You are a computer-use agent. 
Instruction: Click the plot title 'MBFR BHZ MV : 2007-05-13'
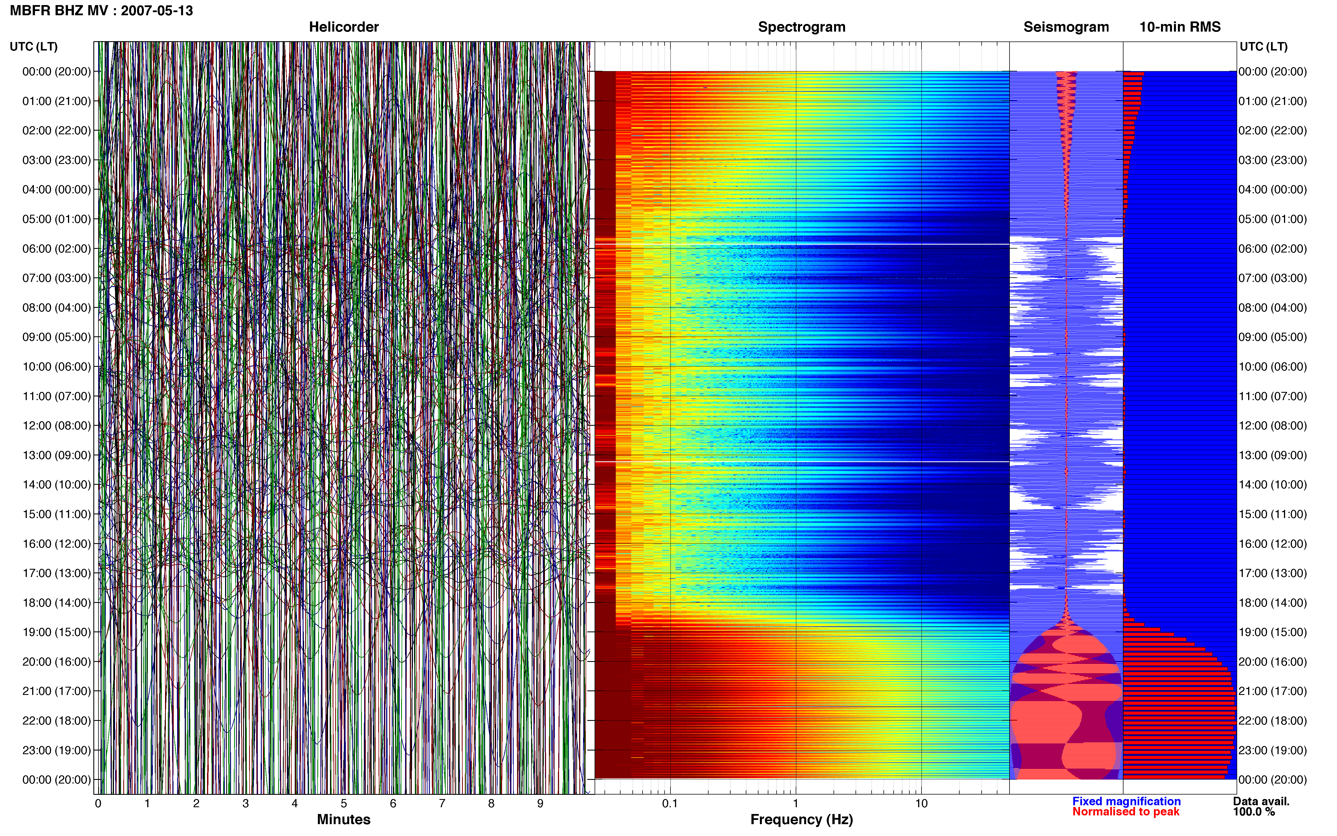(101, 10)
